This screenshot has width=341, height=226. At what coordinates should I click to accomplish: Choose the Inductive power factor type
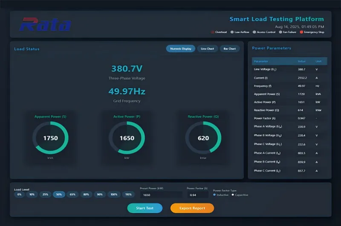tap(221, 195)
